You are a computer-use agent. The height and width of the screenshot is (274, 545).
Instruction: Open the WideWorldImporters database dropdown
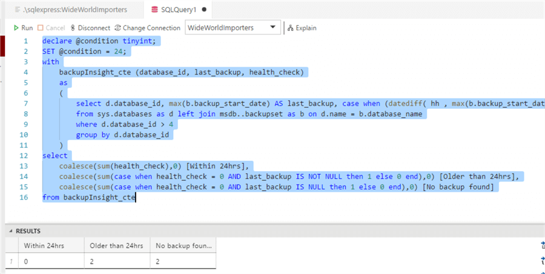pos(272,28)
